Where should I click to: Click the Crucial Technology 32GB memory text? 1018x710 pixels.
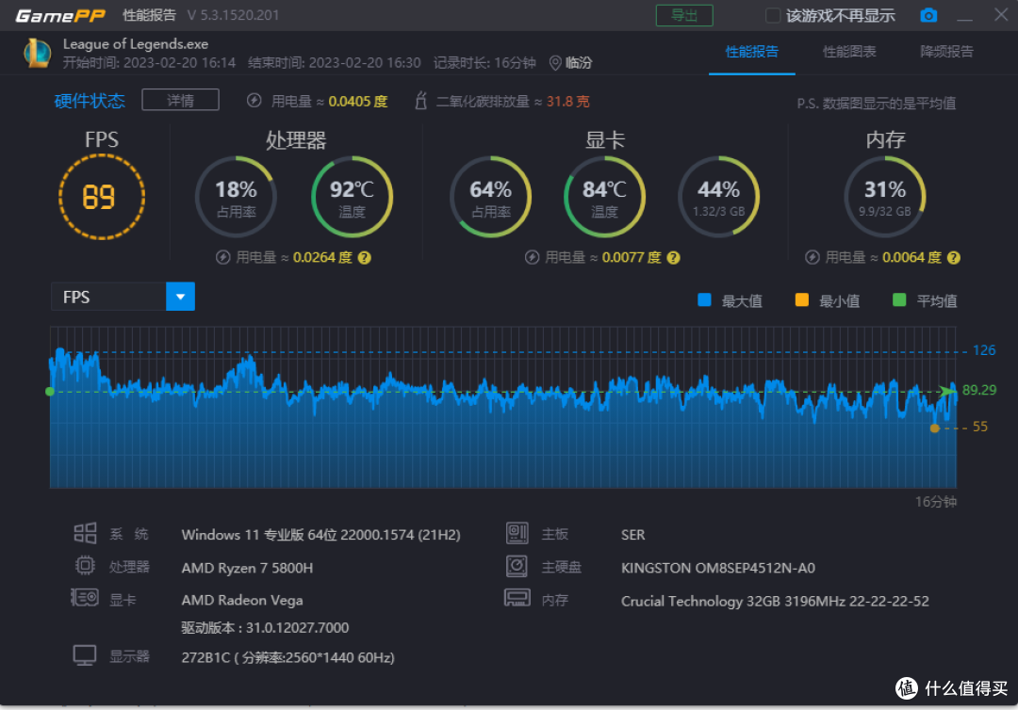[775, 601]
